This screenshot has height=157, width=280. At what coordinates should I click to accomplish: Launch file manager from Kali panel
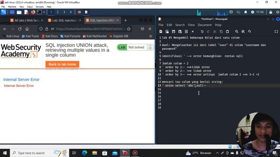[19, 12]
